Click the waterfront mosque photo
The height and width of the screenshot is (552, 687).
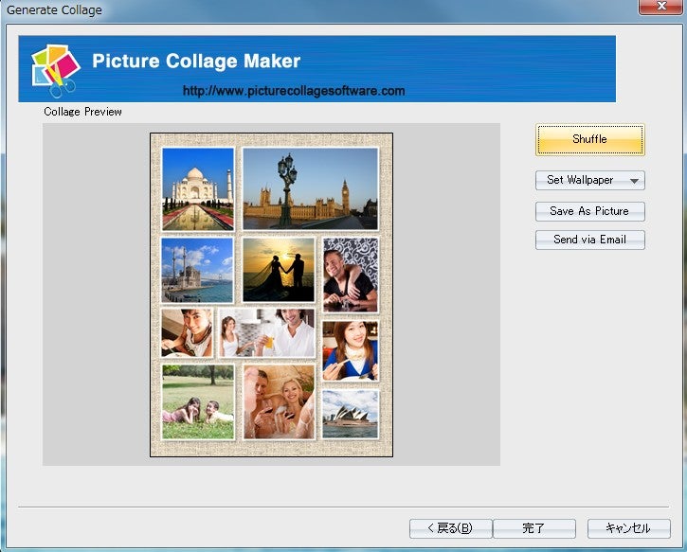(x=196, y=270)
